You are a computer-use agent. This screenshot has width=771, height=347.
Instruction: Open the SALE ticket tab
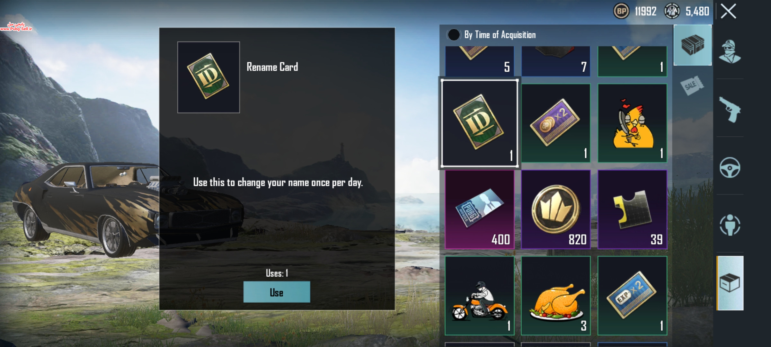[x=692, y=85]
